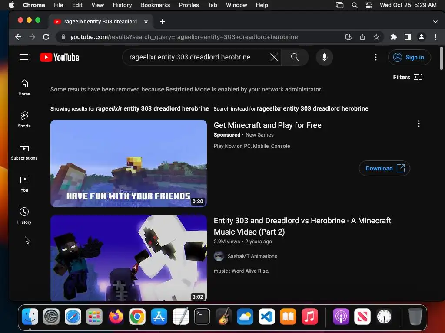Open the sponsored ad's three-dot options
Viewport: 445px width, 333px height.
click(x=418, y=124)
